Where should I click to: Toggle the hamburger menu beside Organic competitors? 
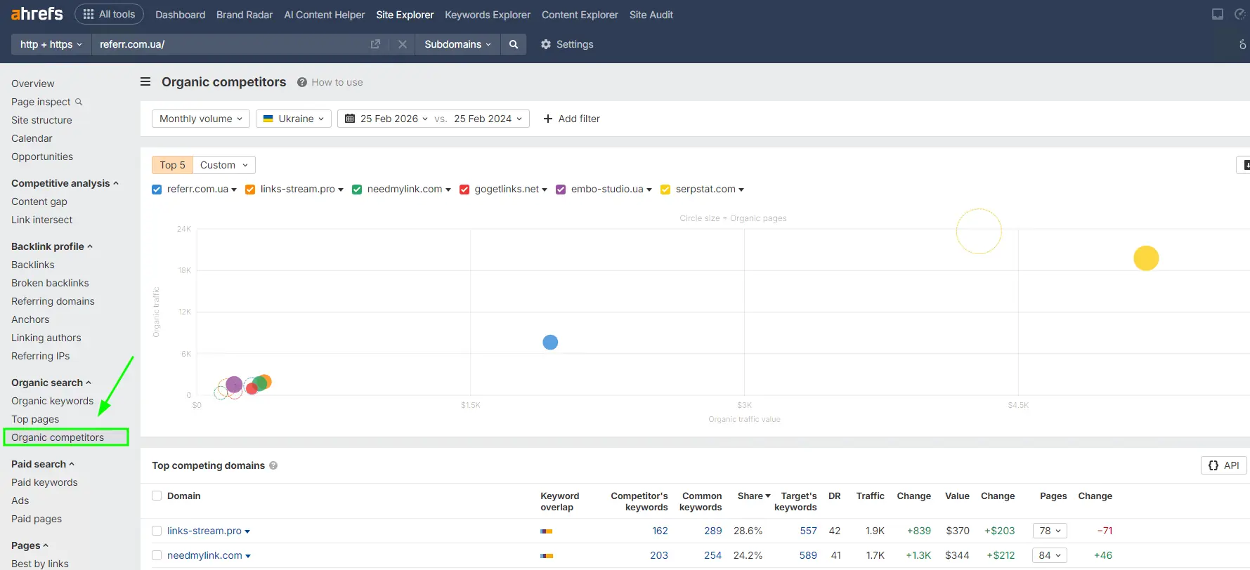pyautogui.click(x=145, y=82)
